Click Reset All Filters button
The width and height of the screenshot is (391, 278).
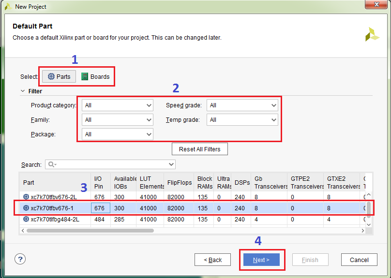tap(200, 149)
